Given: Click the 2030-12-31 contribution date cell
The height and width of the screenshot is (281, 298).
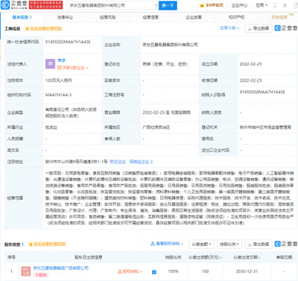Looking at the screenshot, I should (247, 271).
